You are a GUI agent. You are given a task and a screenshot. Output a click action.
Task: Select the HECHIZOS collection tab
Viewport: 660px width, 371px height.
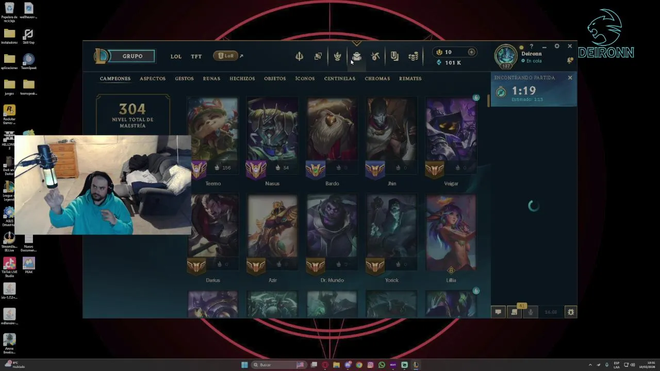point(242,78)
